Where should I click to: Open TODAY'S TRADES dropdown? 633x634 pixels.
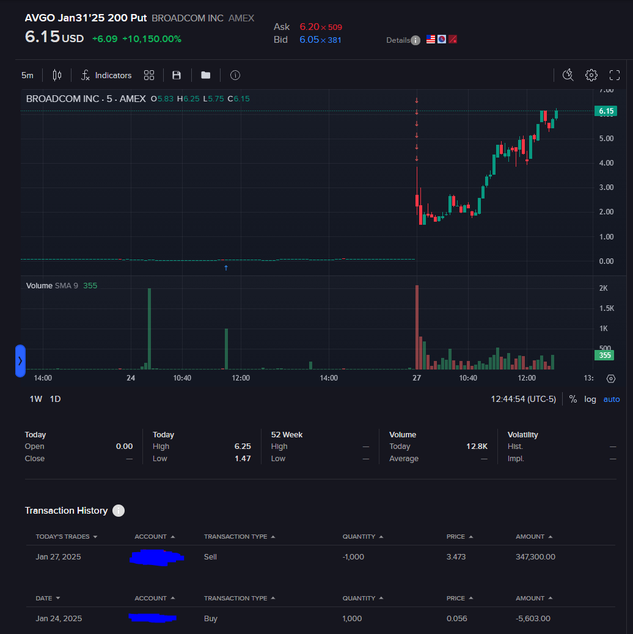click(x=67, y=536)
